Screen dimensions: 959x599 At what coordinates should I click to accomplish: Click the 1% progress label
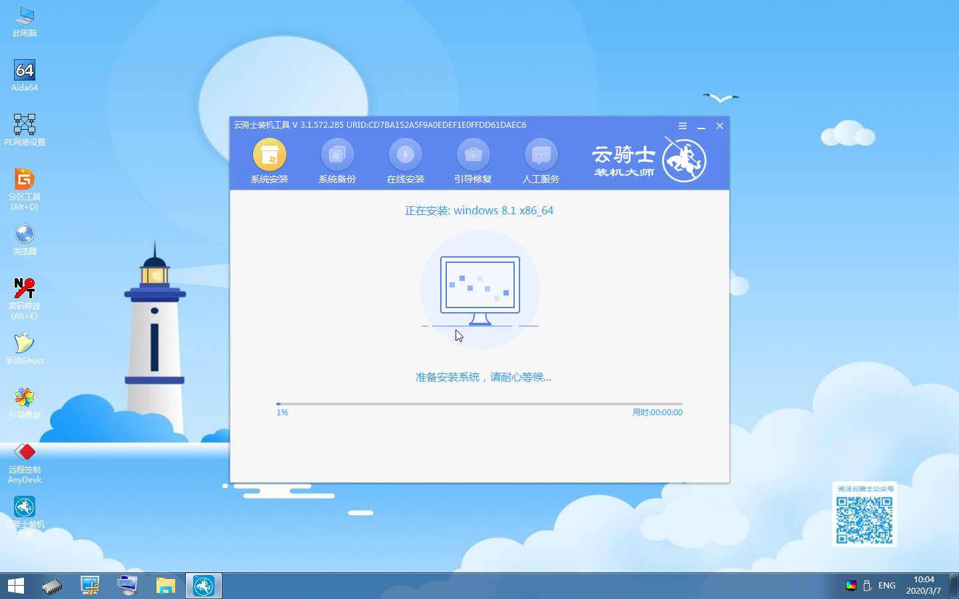click(x=282, y=413)
